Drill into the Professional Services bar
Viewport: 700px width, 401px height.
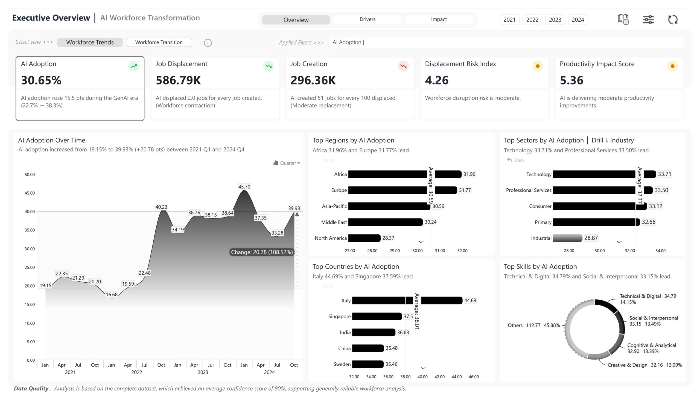(x=603, y=190)
